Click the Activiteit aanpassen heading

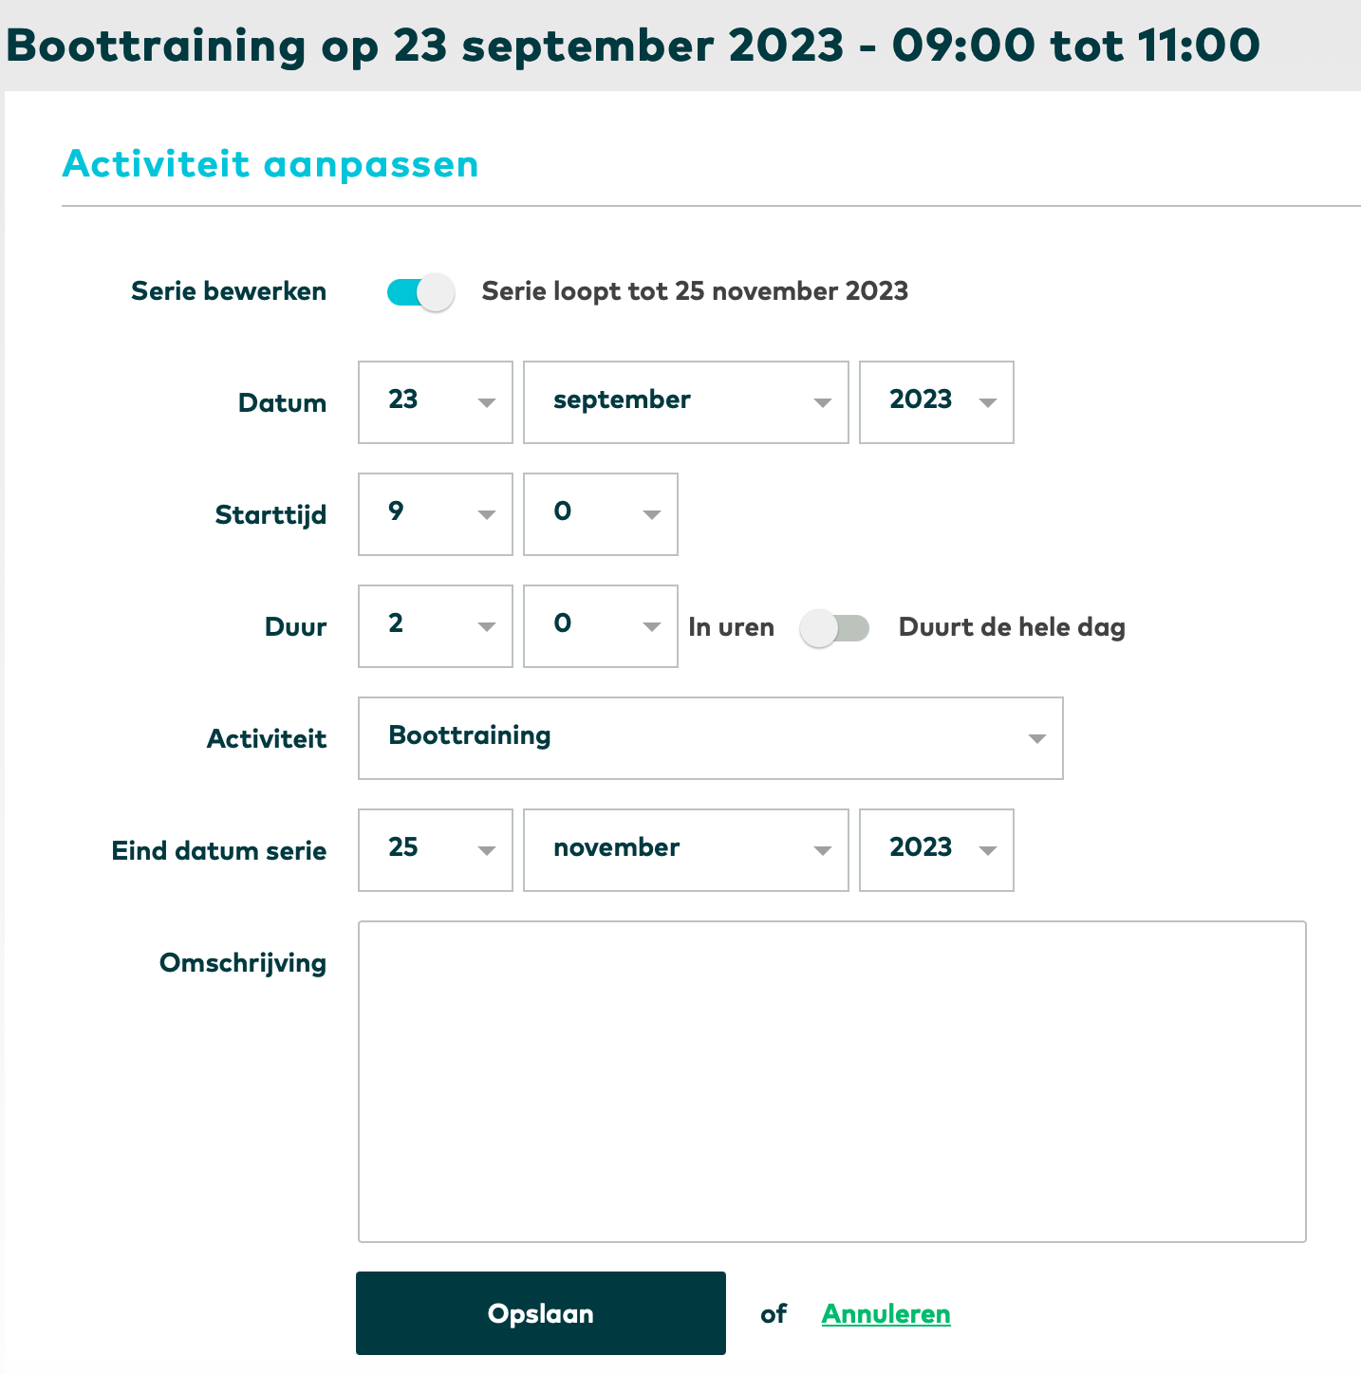tap(270, 164)
